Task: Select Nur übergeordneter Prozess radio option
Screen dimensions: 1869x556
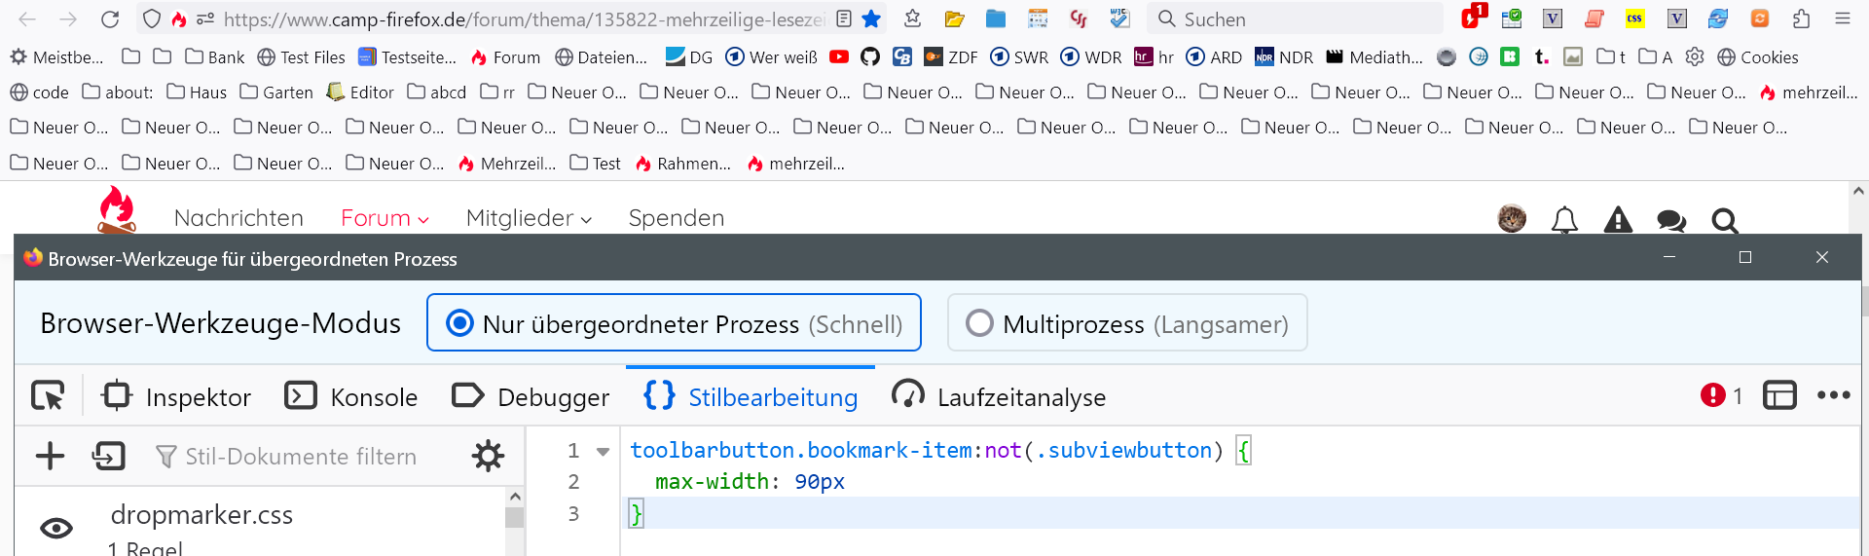Action: point(459,323)
